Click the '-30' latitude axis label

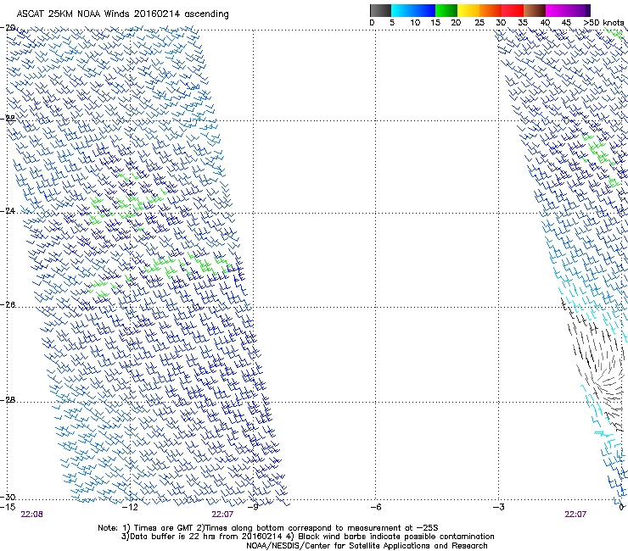8,497
